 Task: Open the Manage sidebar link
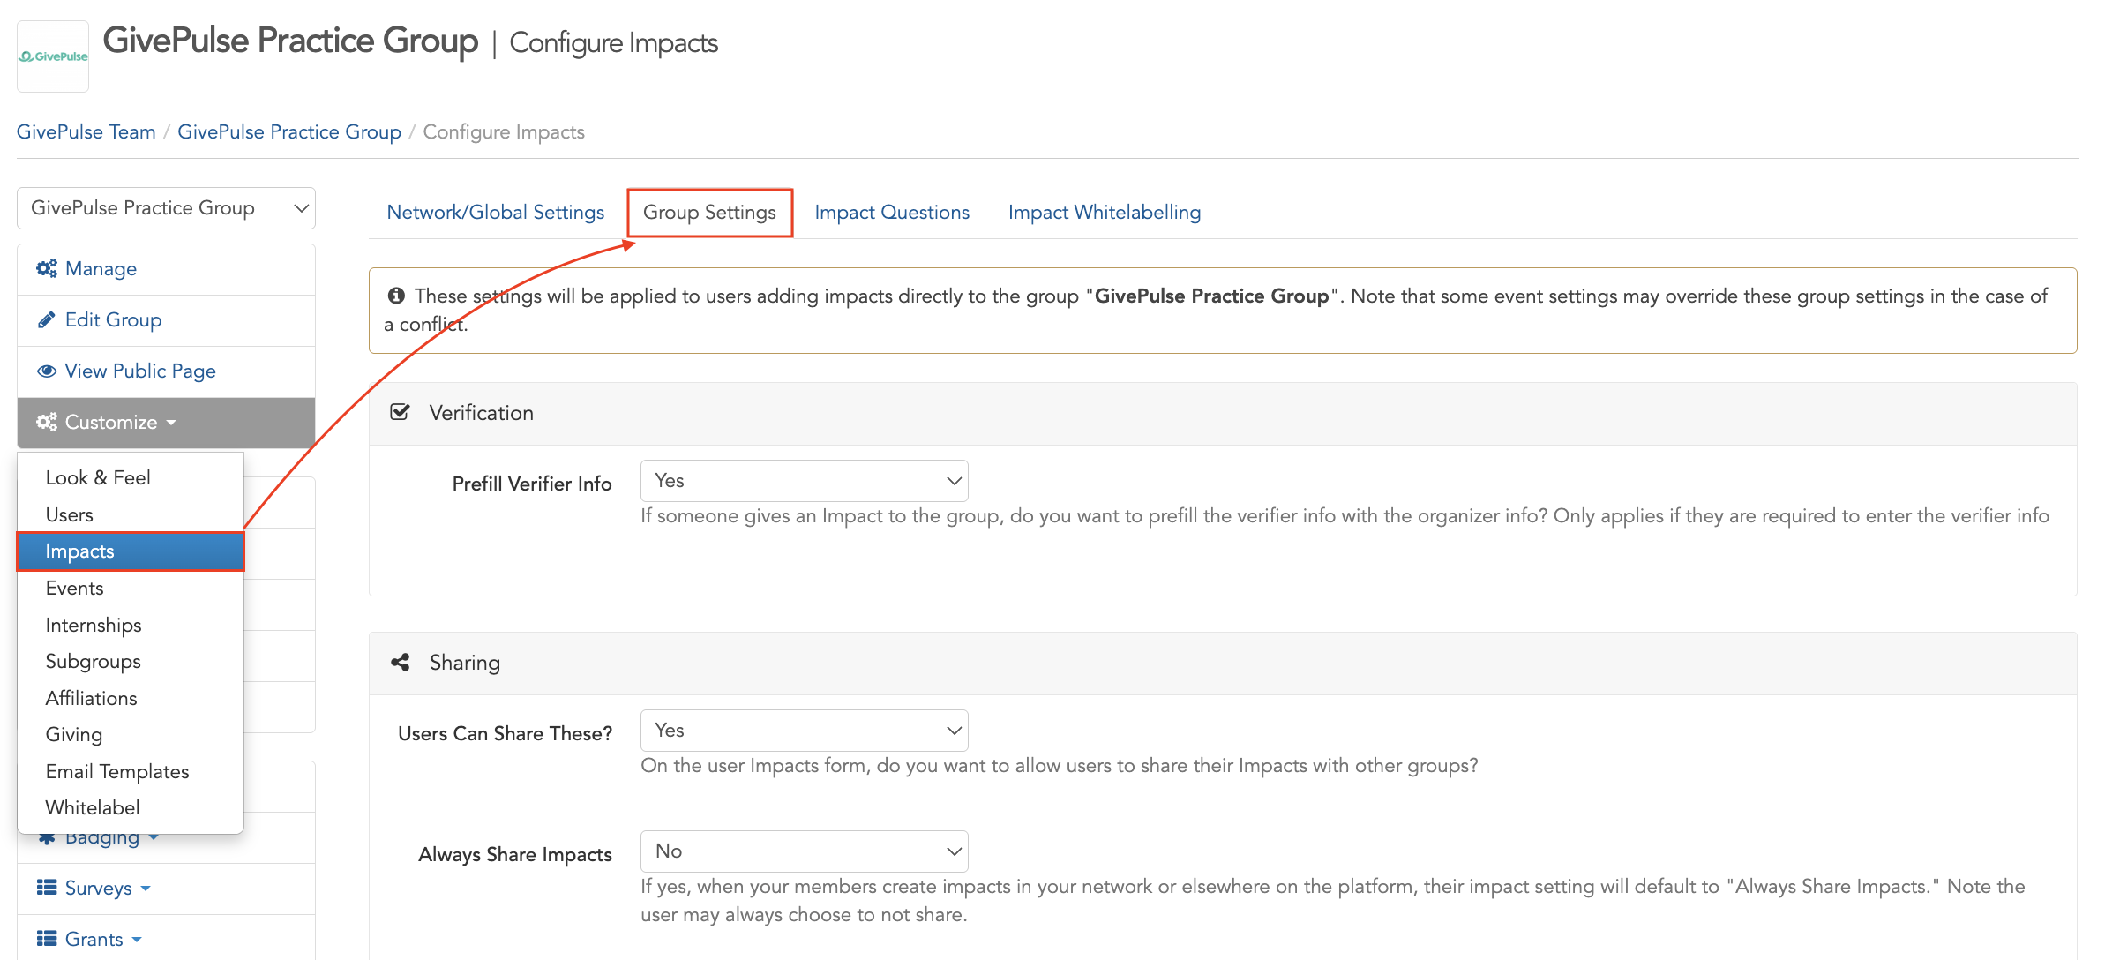pyautogui.click(x=101, y=268)
